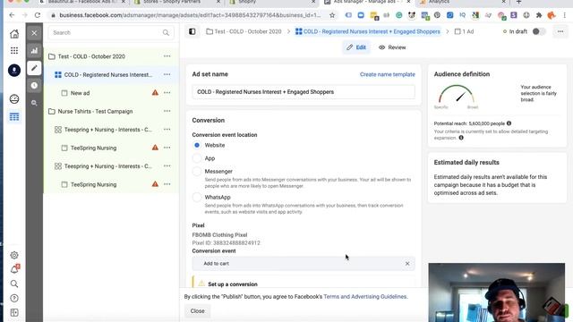Click warning triangle next to New ad
Viewport: 573px width, 322px height.
155,93
